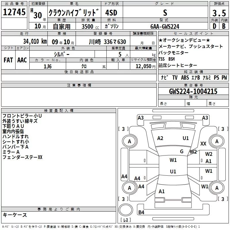Select the 注意事項欄 section header
Viewport: 230px width, 230px height.
pyautogui.click(x=79, y=85)
